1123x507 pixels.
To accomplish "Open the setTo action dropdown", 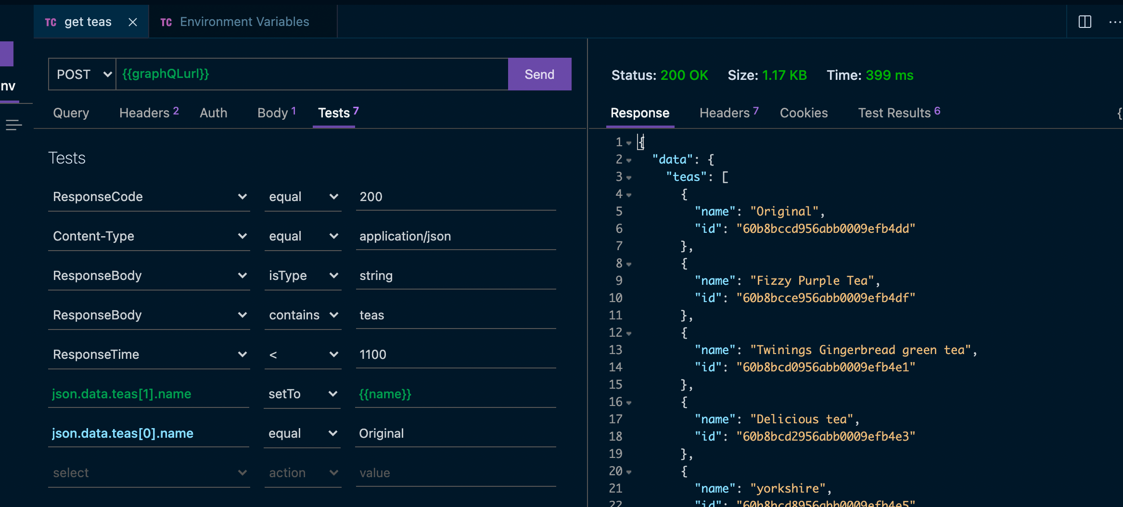I will pyautogui.click(x=333, y=394).
